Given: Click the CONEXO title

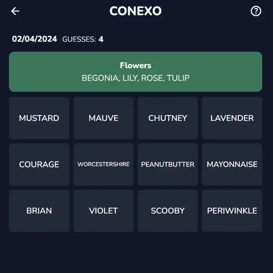Looking at the screenshot, I should click(x=136, y=11).
